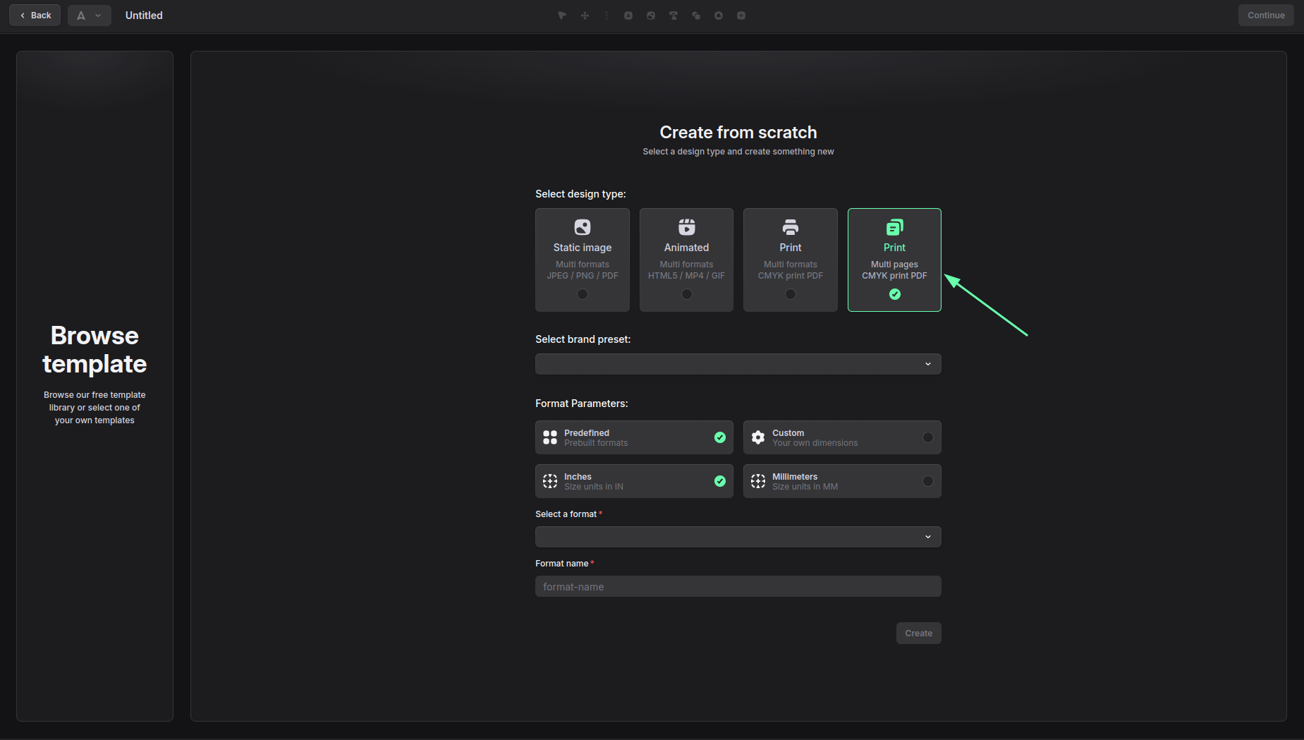Viewport: 1304px width, 740px height.
Task: Click "HTML5 / MP4 / GIF" text
Action: point(687,276)
